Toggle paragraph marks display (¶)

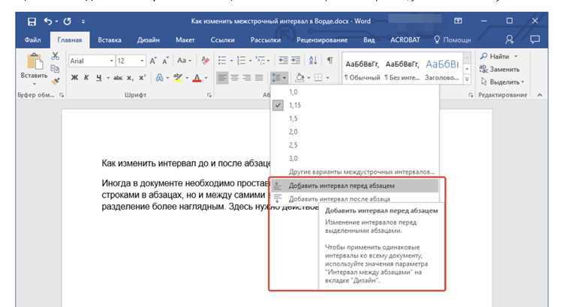tap(330, 61)
